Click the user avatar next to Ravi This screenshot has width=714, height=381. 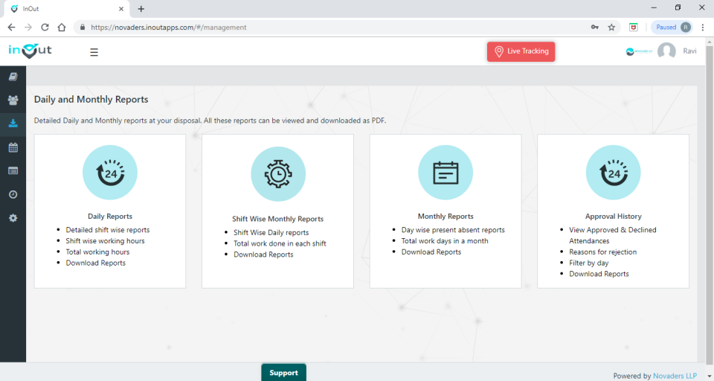tap(666, 51)
